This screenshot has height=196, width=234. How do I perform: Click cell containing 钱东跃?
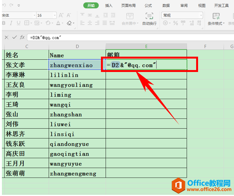click(x=26, y=144)
